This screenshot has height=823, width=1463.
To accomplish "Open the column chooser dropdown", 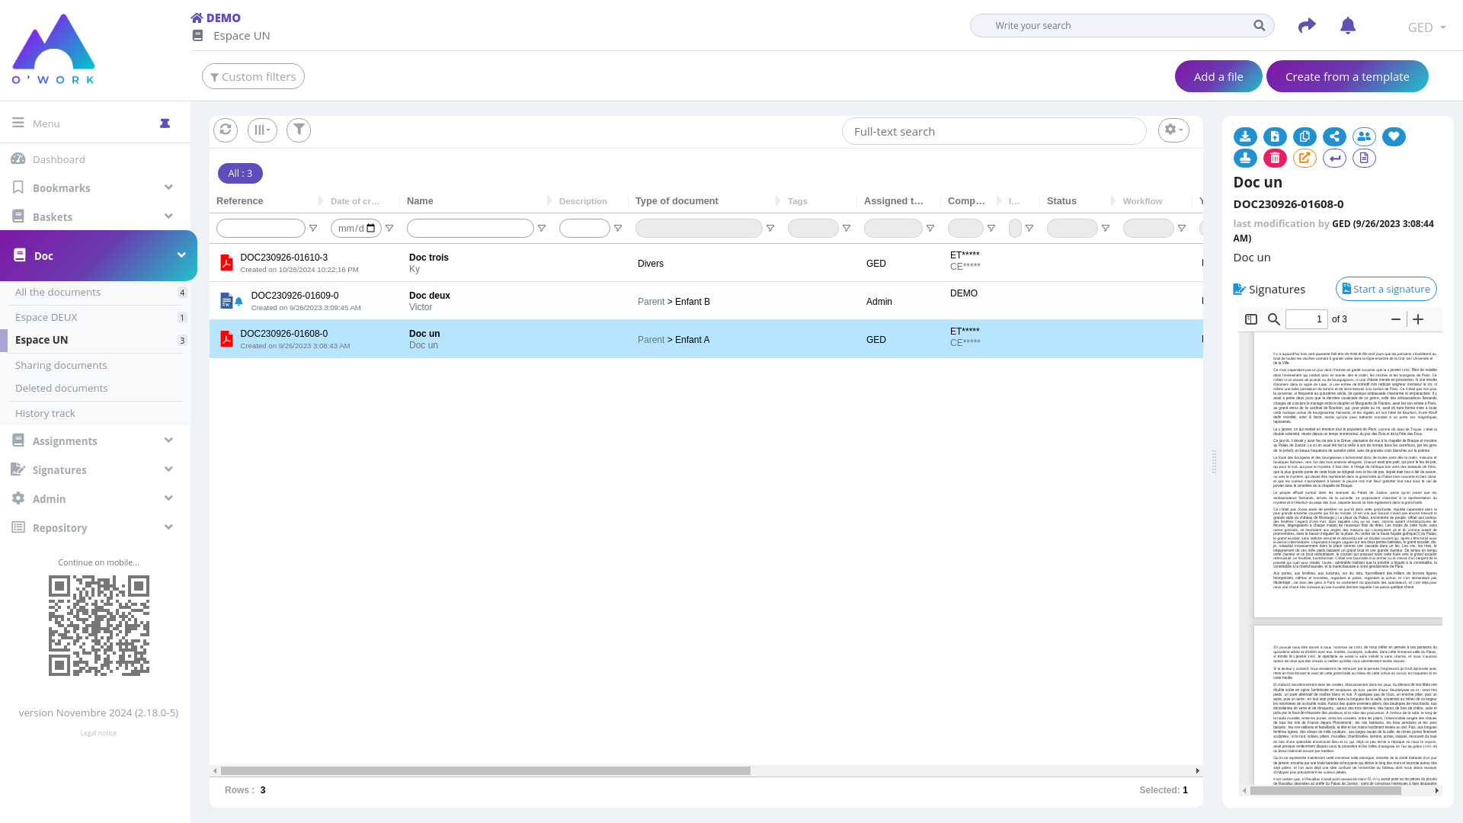I will pos(262,130).
